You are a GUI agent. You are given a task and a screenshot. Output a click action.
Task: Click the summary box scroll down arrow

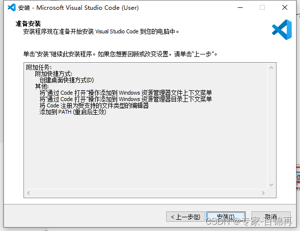271,185
